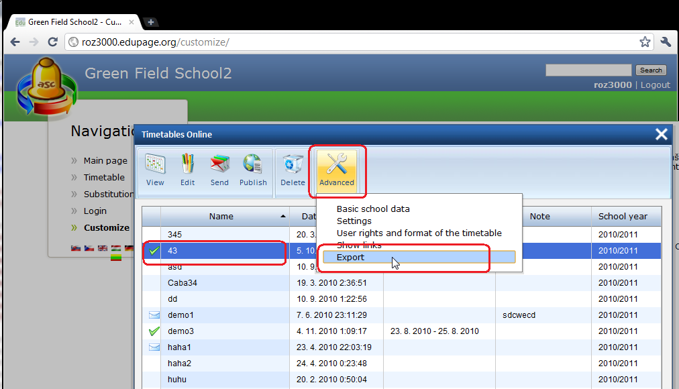Select the demo3 timetable row

tap(181, 331)
